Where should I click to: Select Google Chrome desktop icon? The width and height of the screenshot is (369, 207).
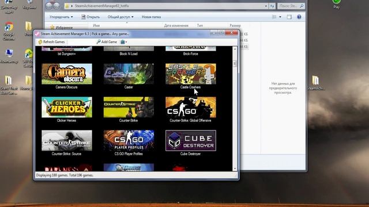click(x=9, y=31)
